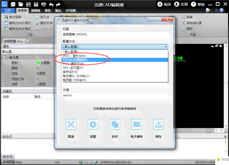
Task: Click the 距离 distance measure tool
Action: pyautogui.click(x=187, y=17)
